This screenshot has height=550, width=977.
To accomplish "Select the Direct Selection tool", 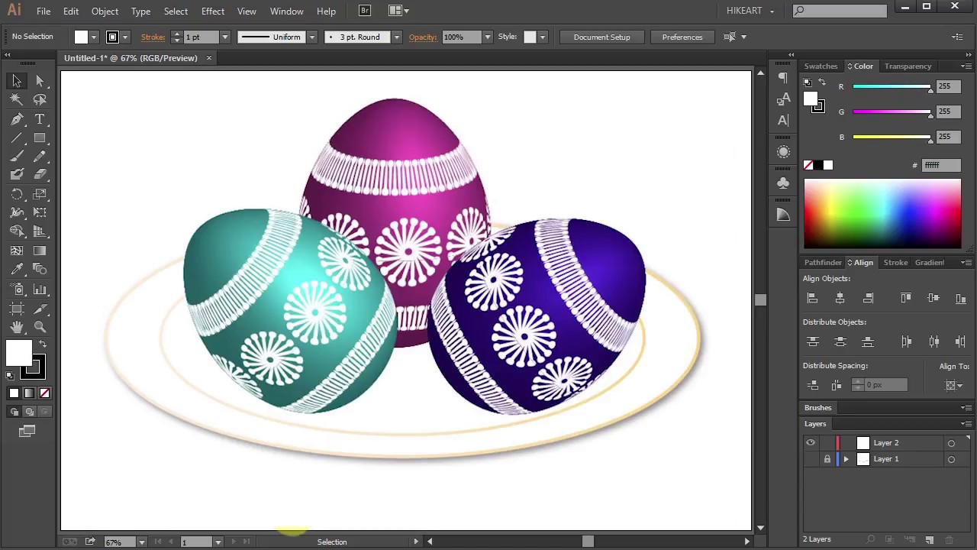I will (x=40, y=81).
